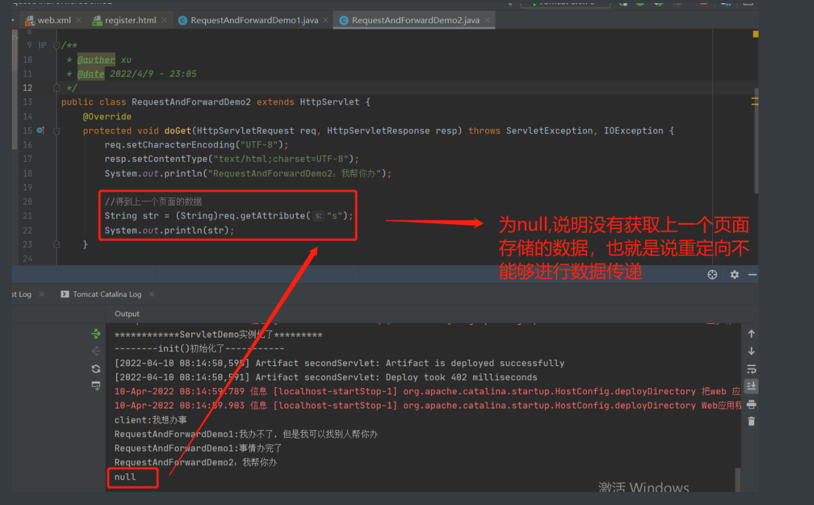Close the Tomcat Catalina Log tab
Screen dimensions: 814x505
click(151, 294)
